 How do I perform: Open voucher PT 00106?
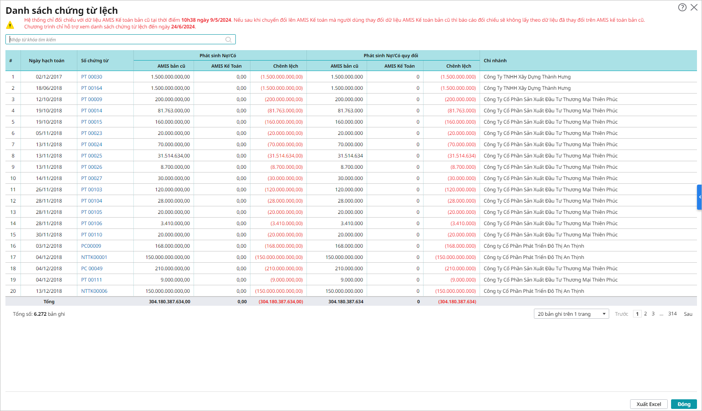[x=92, y=223]
